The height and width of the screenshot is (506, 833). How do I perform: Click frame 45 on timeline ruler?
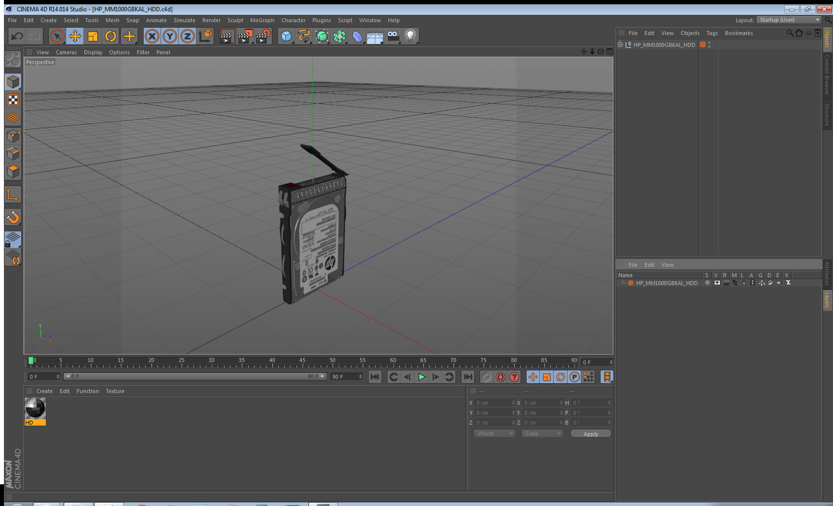point(302,361)
